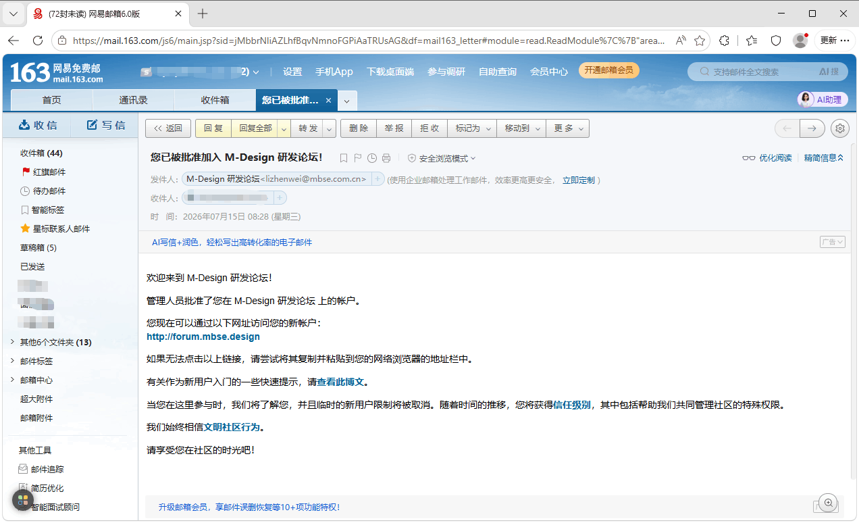Screen dimensions: 859x523
Task: Open 邮件追踪 tool
Action: coord(41,469)
